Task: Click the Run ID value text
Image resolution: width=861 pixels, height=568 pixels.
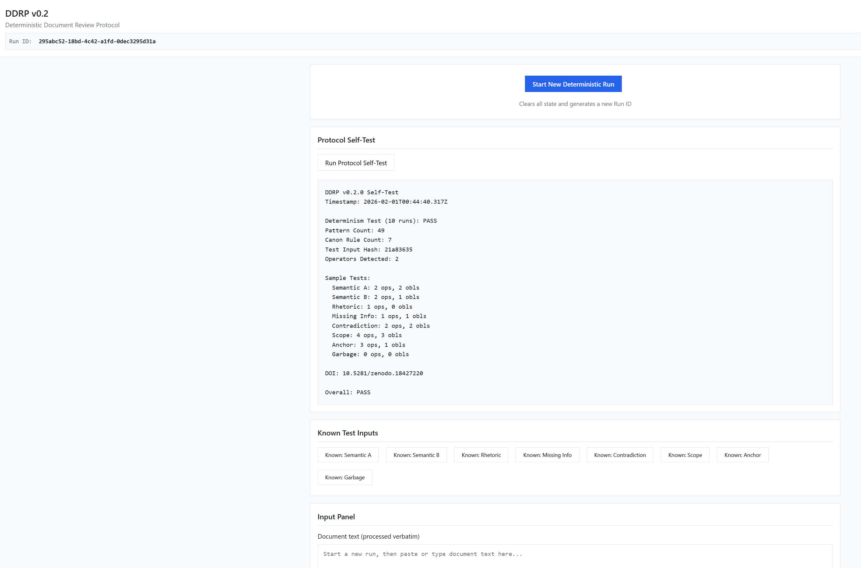Action: (97, 41)
